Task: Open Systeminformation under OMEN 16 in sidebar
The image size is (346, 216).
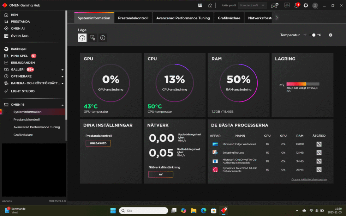Action: (28, 112)
